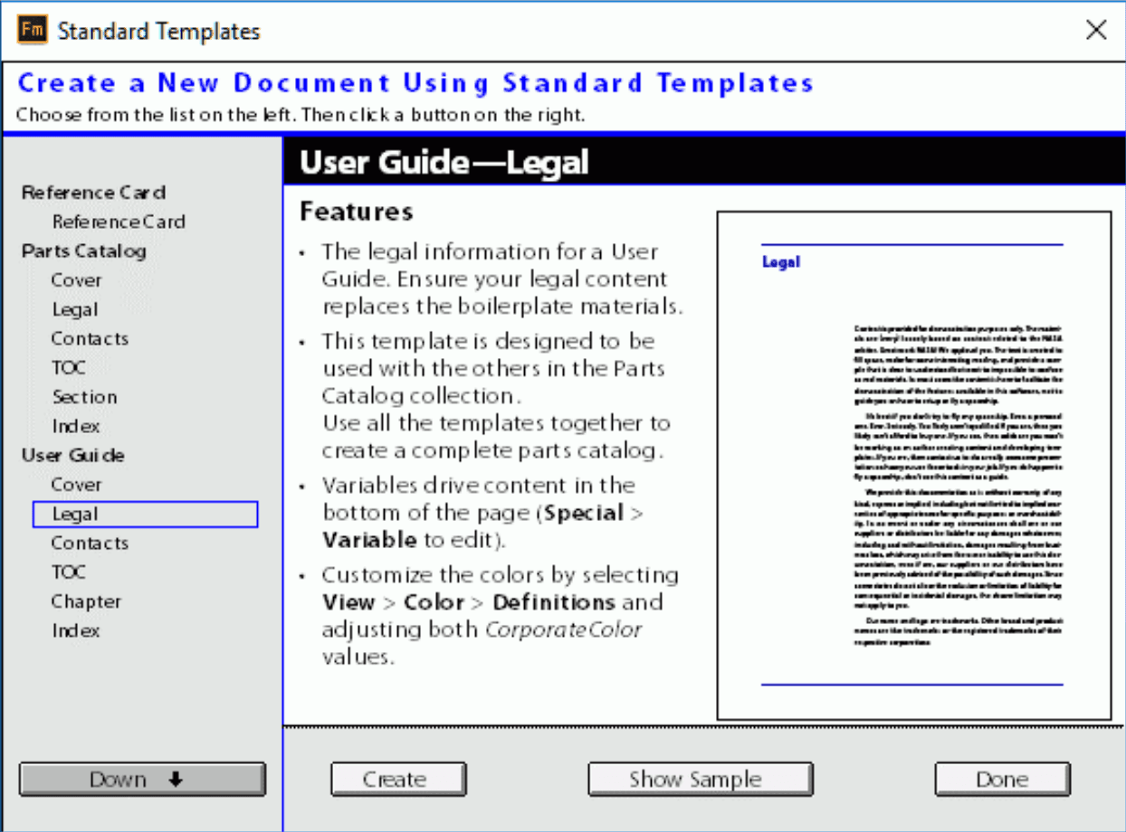Pick the Section template in Parts Catalog

coord(85,397)
